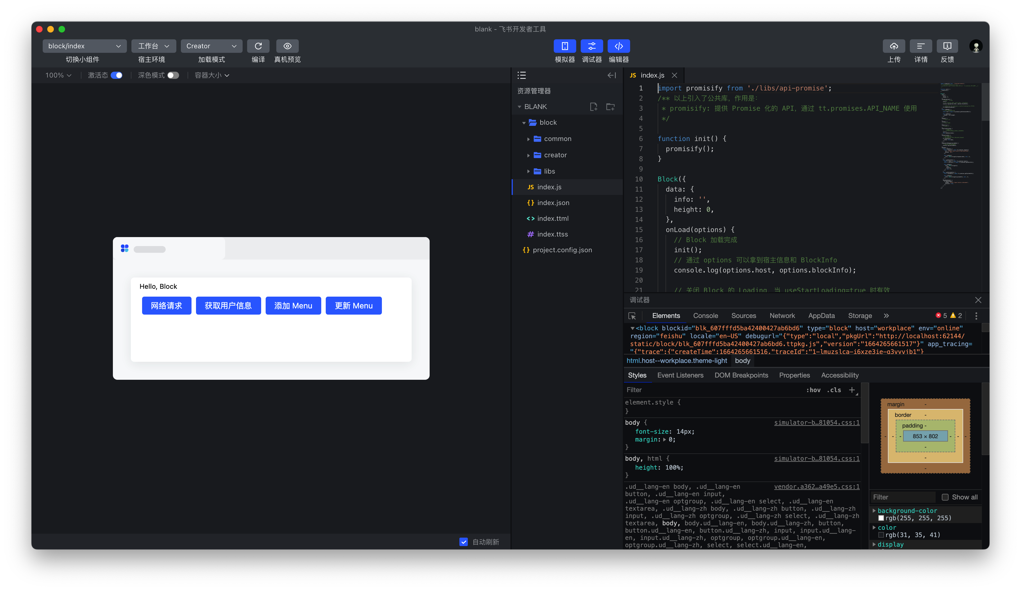The height and width of the screenshot is (591, 1021).
Task: Activate the element inspector picker icon
Action: point(632,316)
